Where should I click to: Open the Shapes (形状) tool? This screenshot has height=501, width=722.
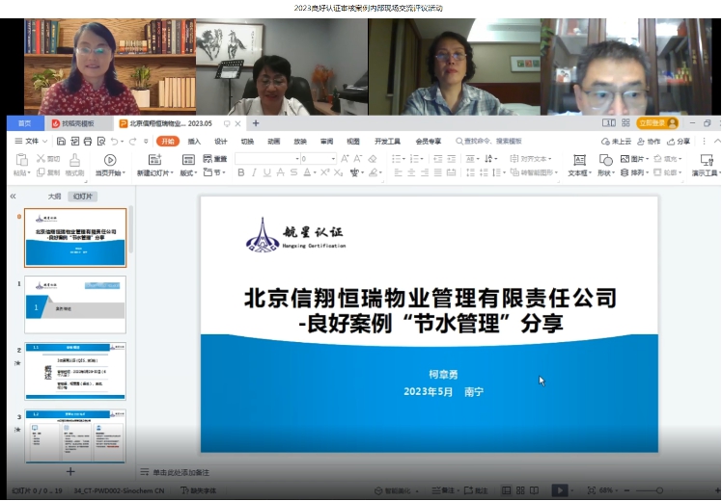pos(605,165)
